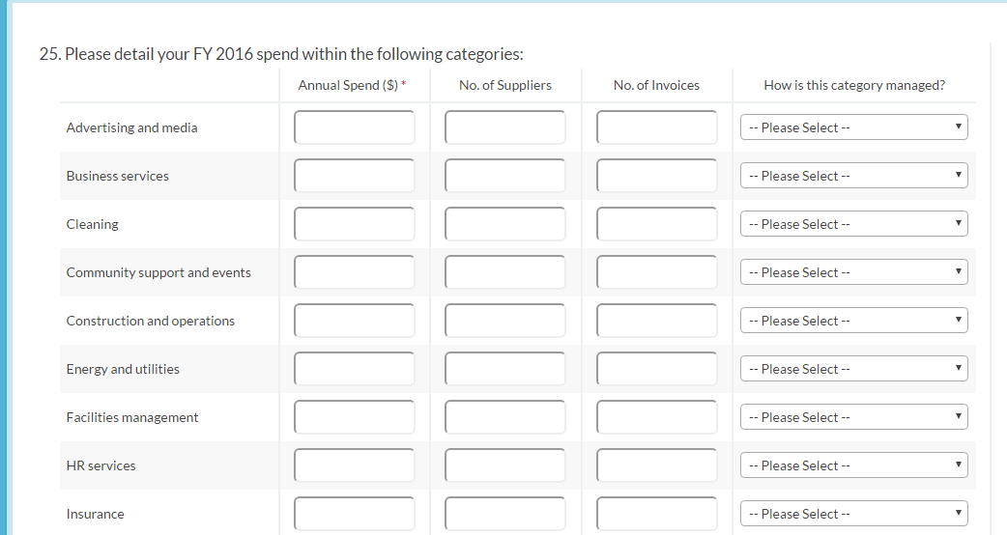Click No. of Invoices field for Cleaning
The height and width of the screenshot is (535, 1007).
[657, 224]
